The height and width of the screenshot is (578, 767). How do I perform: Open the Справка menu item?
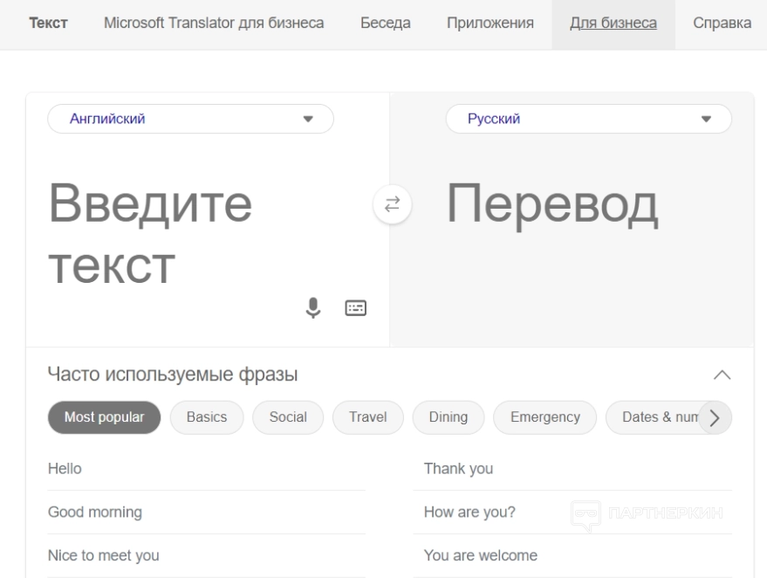pos(722,23)
